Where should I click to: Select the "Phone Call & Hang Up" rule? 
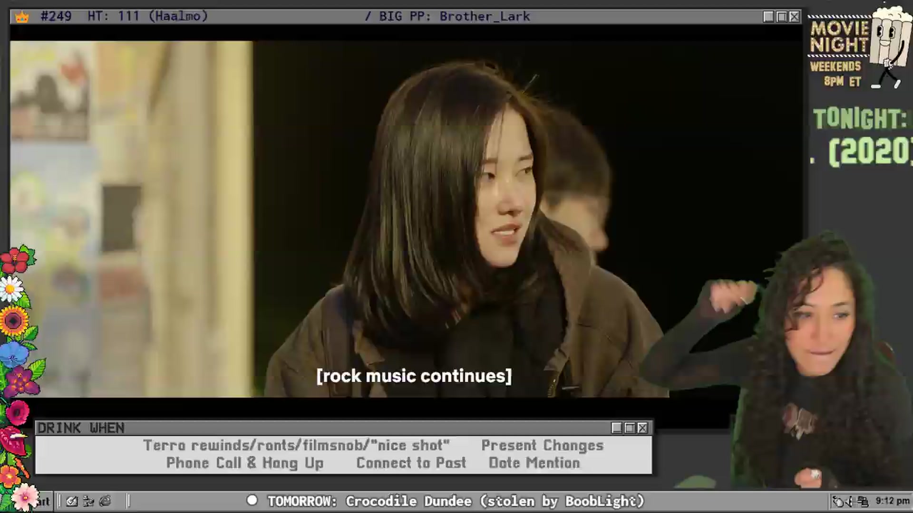coord(245,463)
